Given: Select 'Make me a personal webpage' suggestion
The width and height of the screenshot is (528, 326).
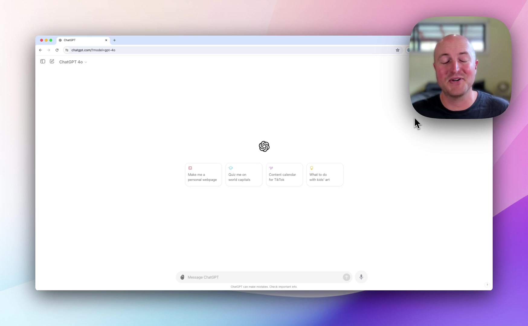Looking at the screenshot, I should [203, 175].
